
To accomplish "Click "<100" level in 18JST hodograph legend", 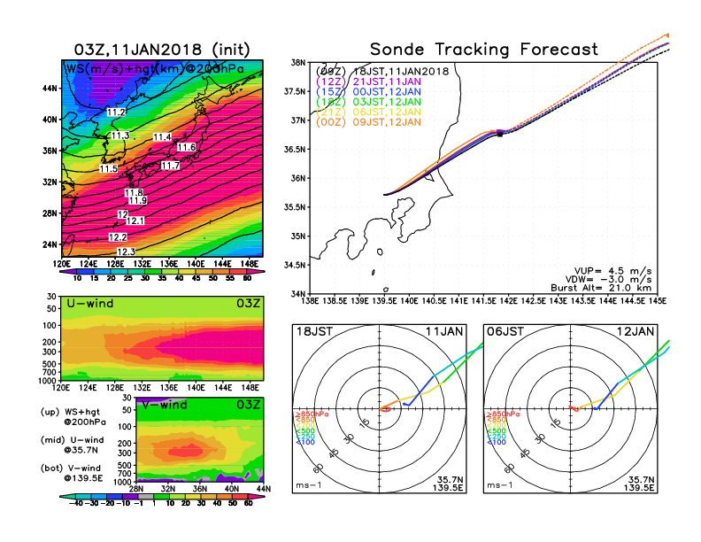I will (x=305, y=442).
